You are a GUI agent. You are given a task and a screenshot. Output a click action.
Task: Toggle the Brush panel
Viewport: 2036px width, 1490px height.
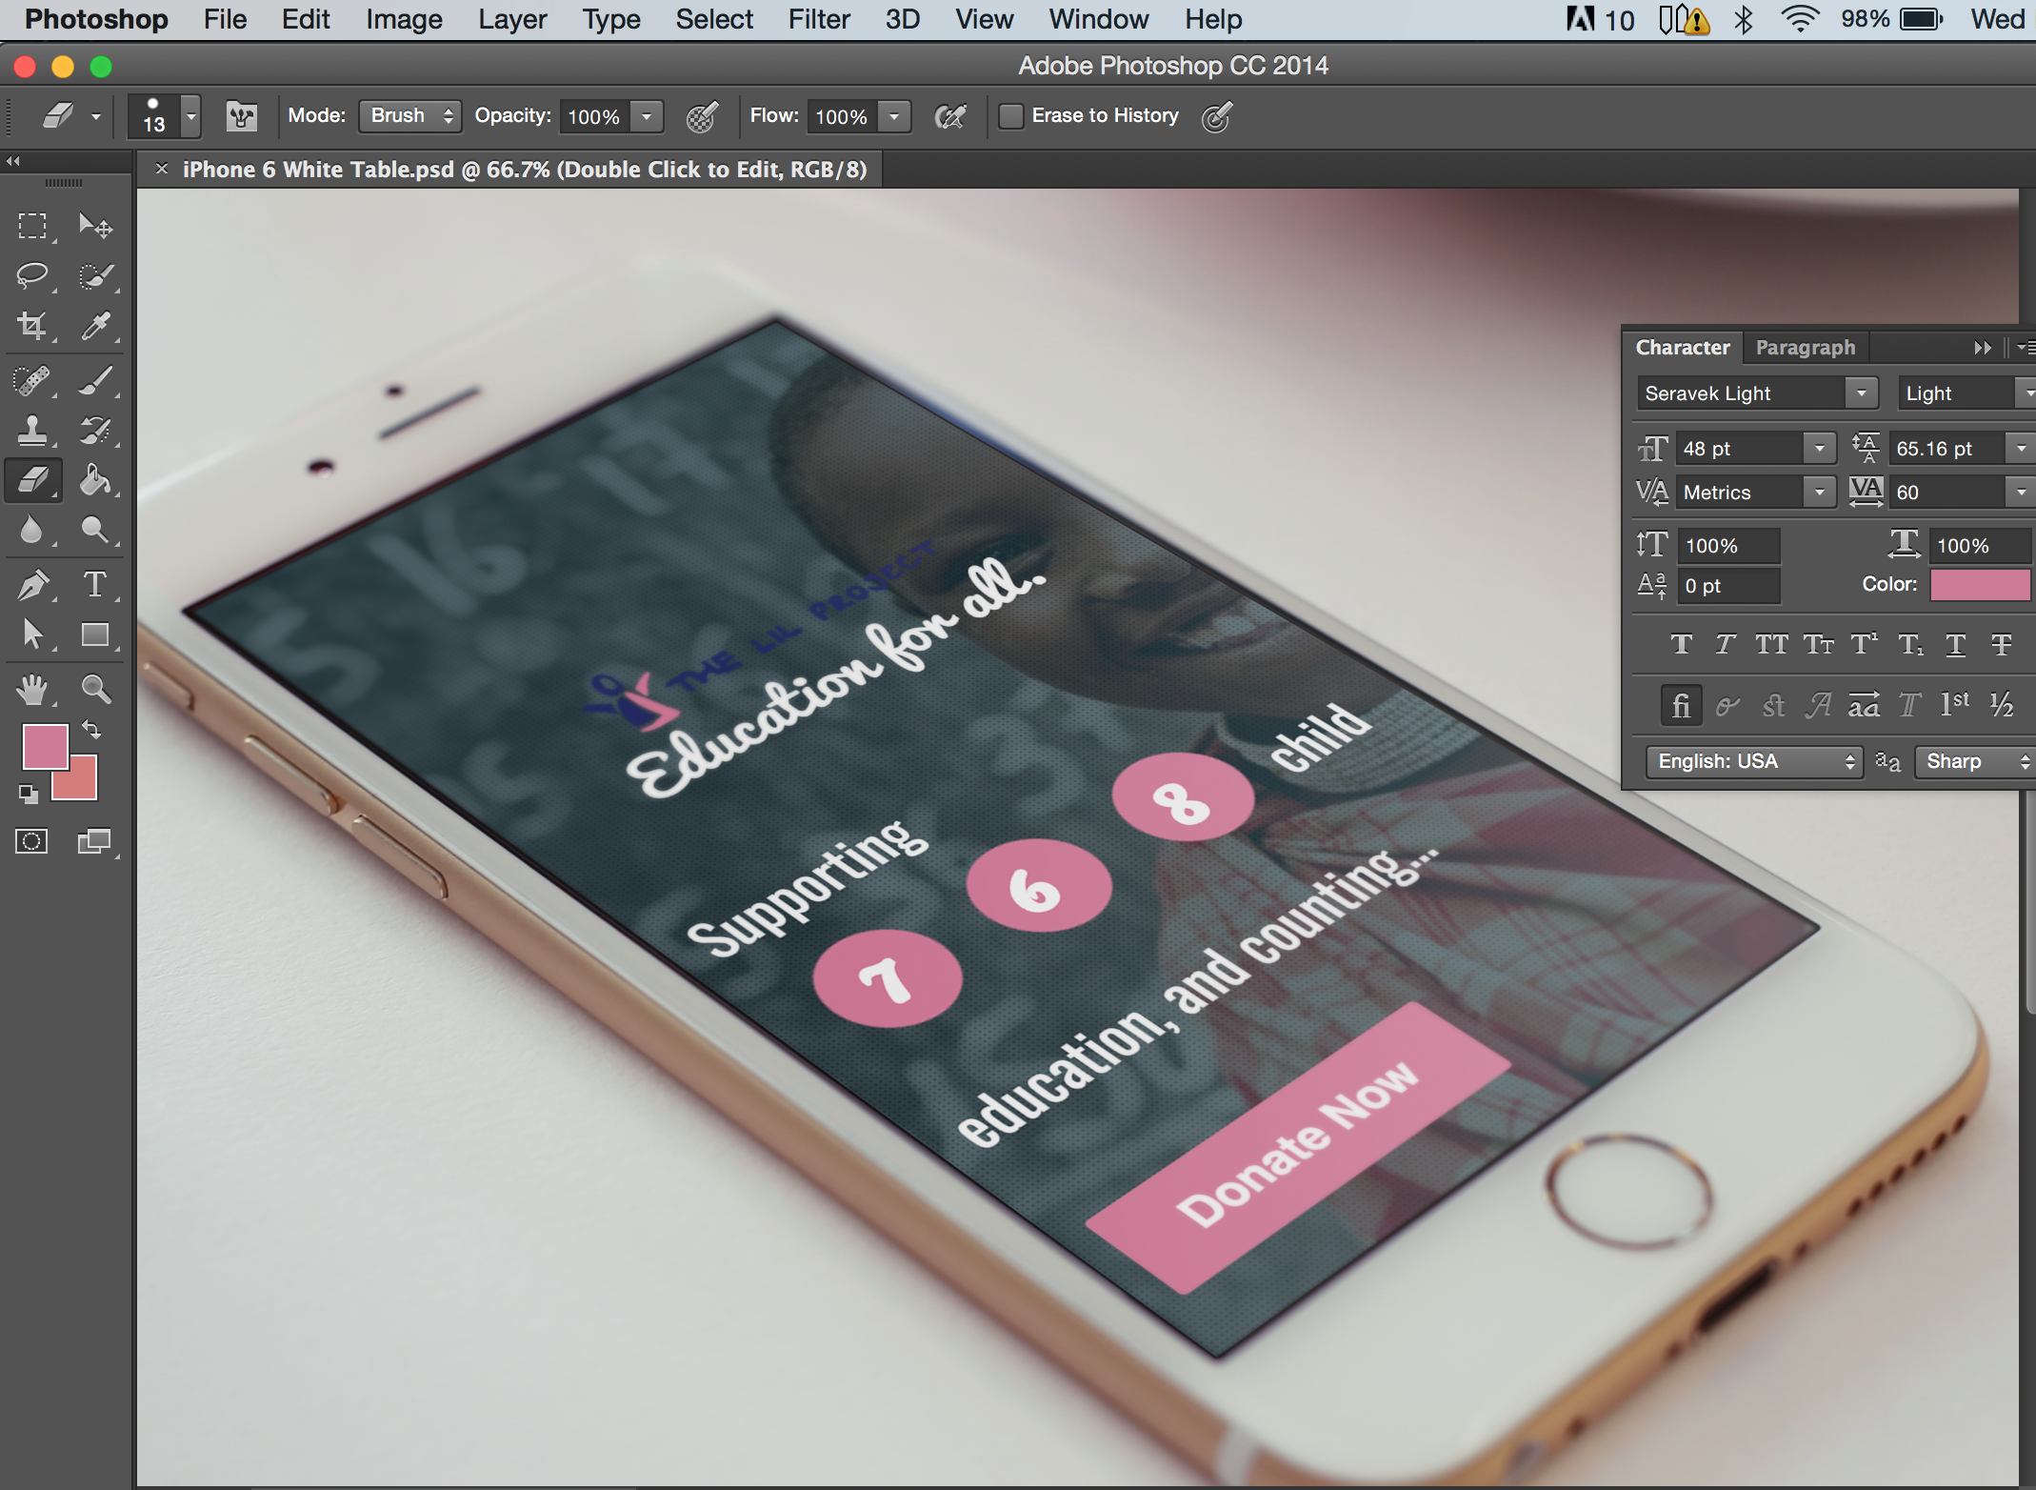coord(241,116)
